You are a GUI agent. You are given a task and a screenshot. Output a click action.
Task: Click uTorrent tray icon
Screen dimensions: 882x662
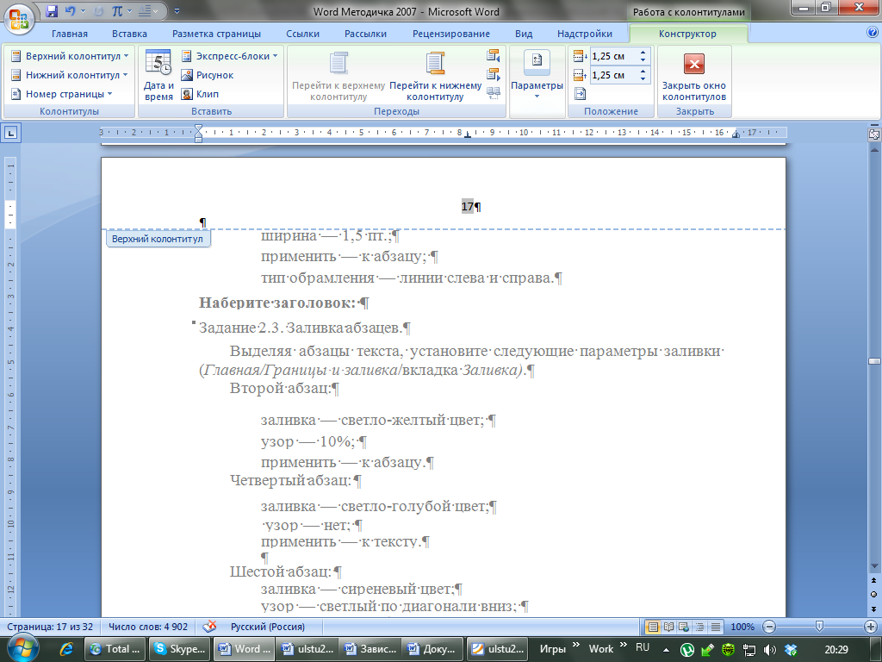(686, 649)
